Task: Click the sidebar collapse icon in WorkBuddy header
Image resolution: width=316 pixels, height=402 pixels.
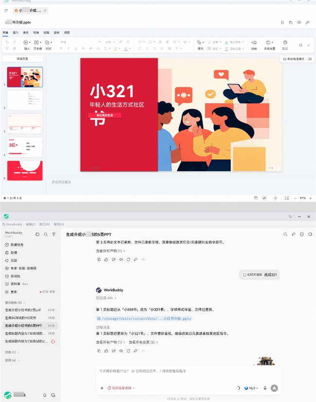Action: pyautogui.click(x=37, y=234)
